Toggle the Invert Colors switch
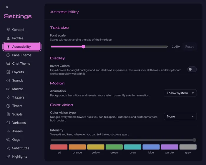Screen dimensions: 206x165 point(192,69)
